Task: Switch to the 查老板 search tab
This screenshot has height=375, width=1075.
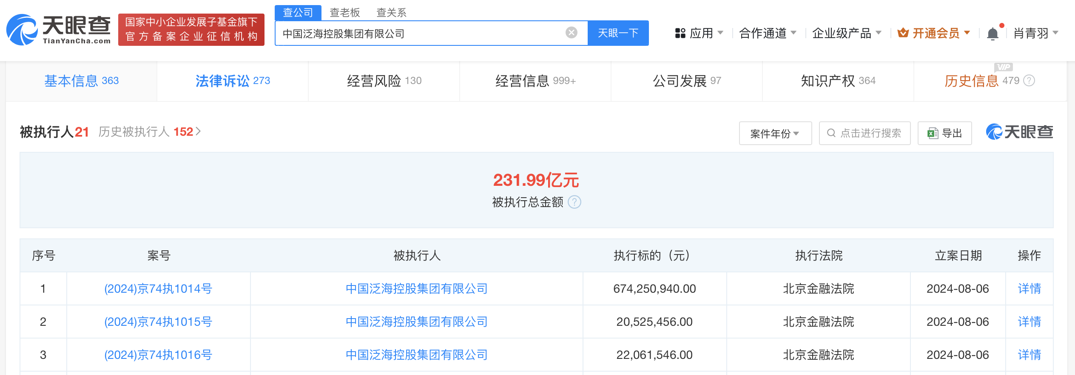Action: pos(345,12)
